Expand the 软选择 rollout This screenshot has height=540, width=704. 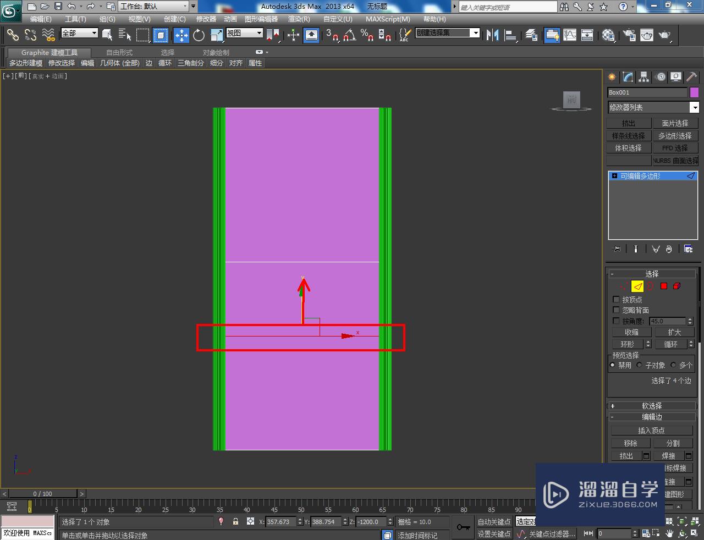(x=652, y=405)
